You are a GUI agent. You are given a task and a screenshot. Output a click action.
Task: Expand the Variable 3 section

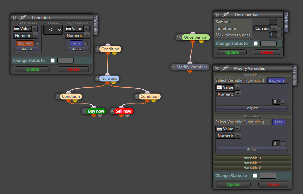click(252, 158)
